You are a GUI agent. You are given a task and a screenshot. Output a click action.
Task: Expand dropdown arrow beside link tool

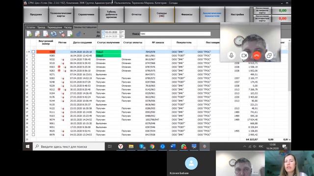click(x=84, y=34)
